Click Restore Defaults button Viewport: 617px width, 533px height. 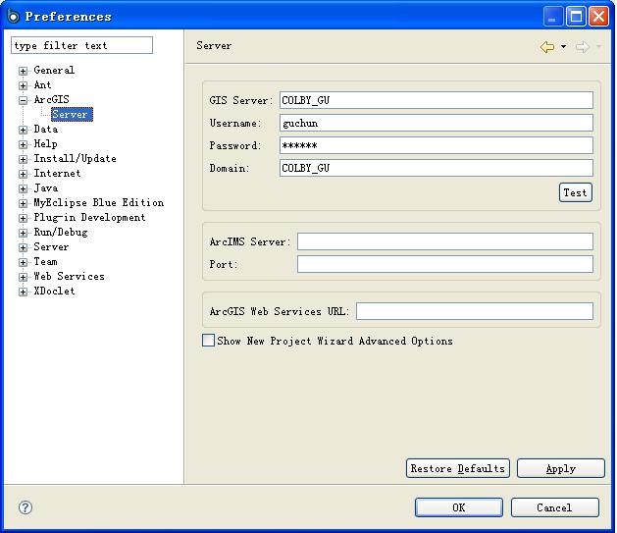458,468
